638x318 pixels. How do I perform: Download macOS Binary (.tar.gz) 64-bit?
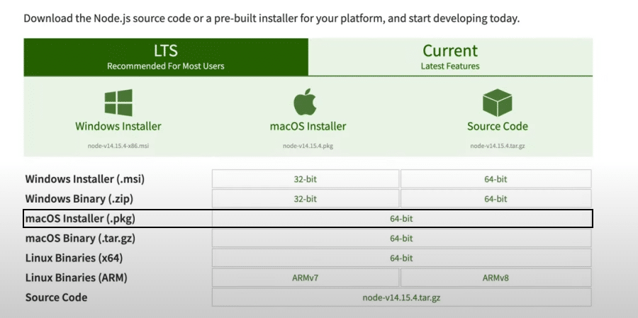tap(402, 238)
